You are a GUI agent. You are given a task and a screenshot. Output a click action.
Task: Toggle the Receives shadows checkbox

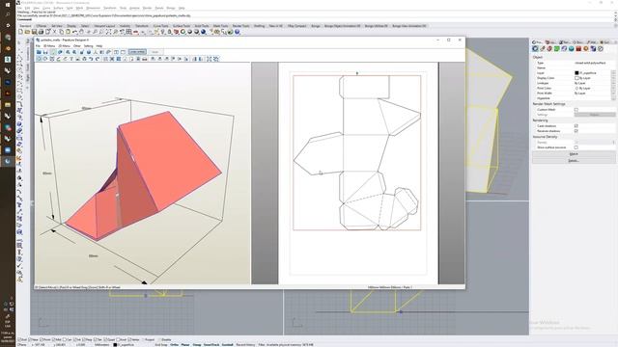(576, 131)
